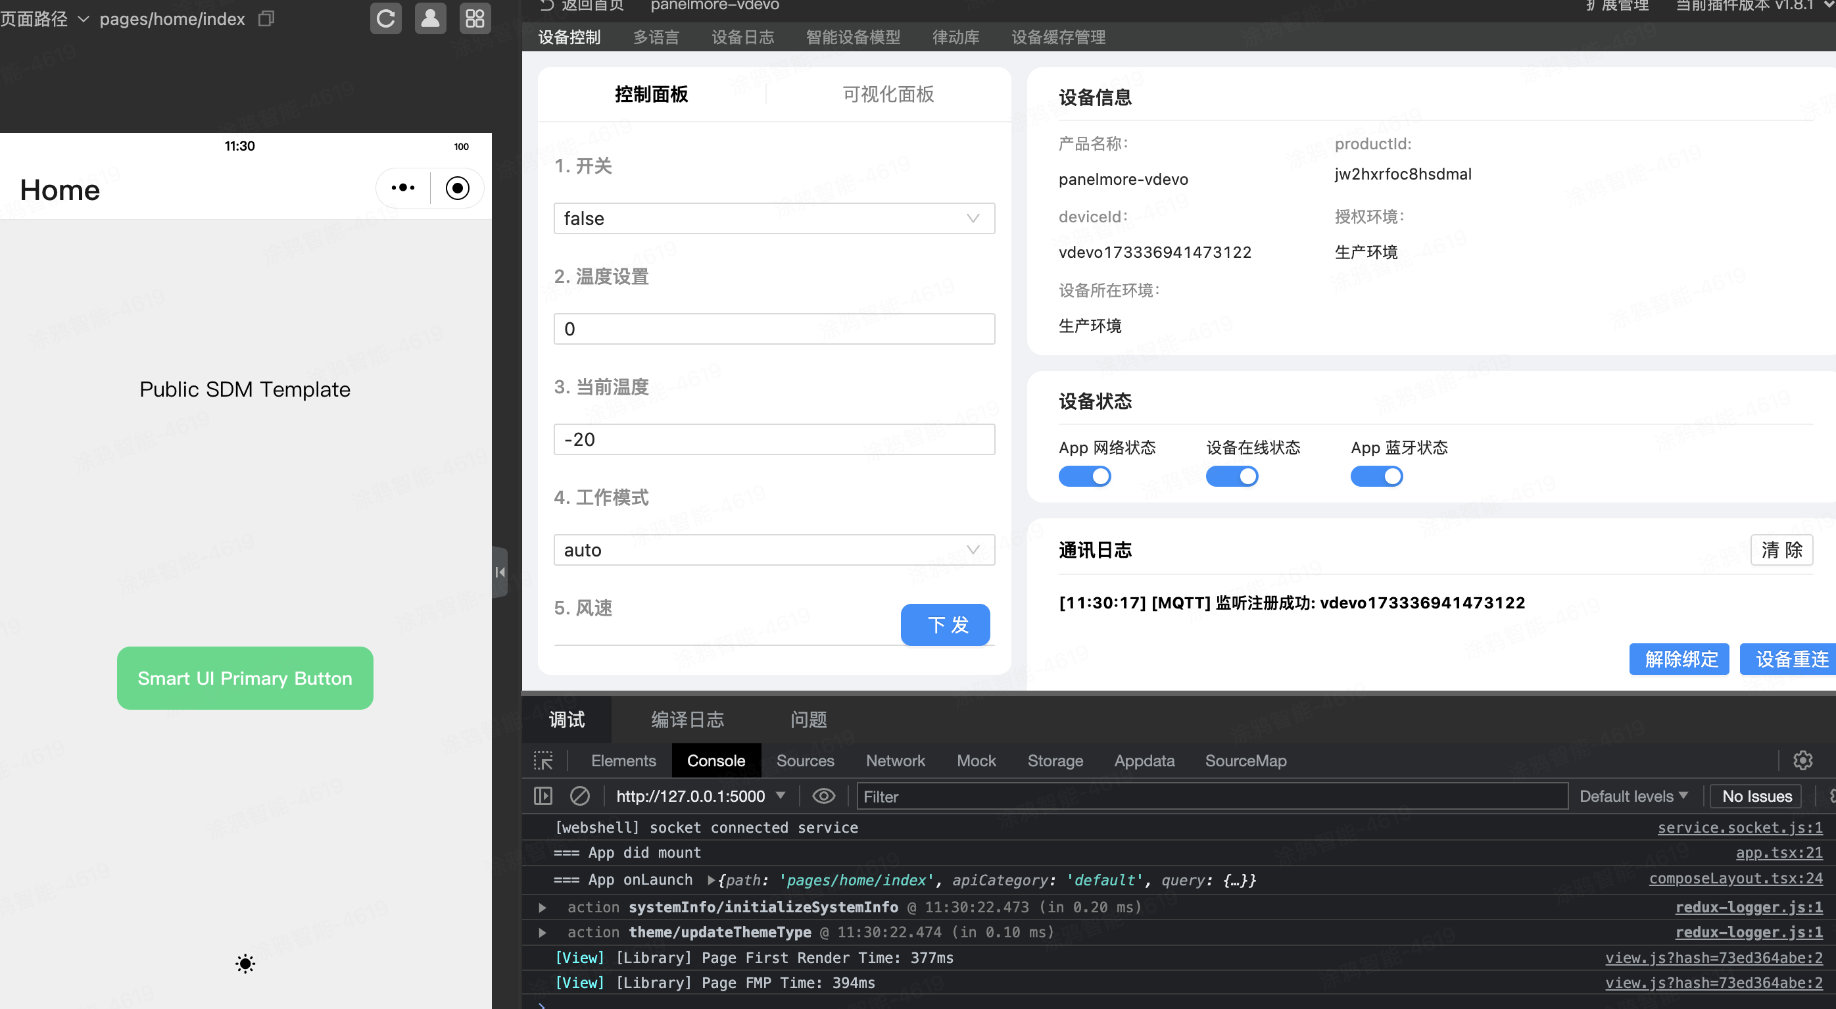Click the user profile icon

click(431, 18)
